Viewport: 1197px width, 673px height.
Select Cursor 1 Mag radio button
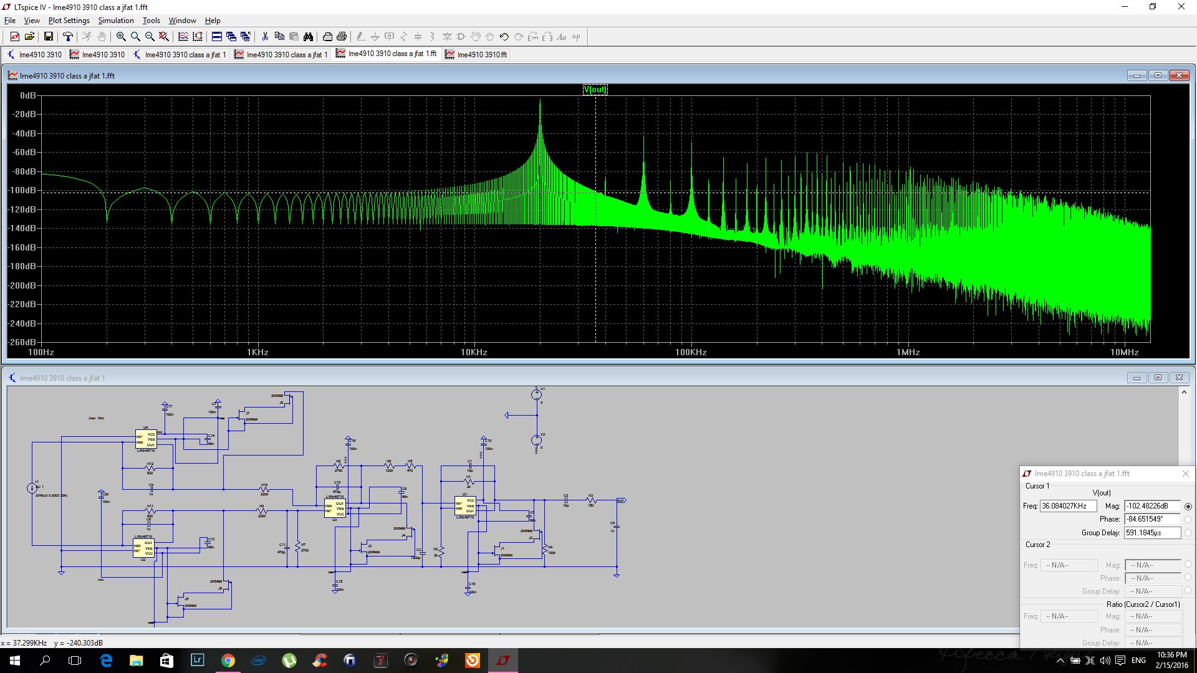tap(1188, 507)
